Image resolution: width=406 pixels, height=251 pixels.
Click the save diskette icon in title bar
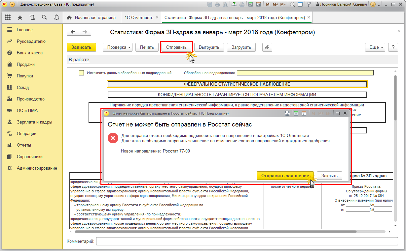pos(210,5)
